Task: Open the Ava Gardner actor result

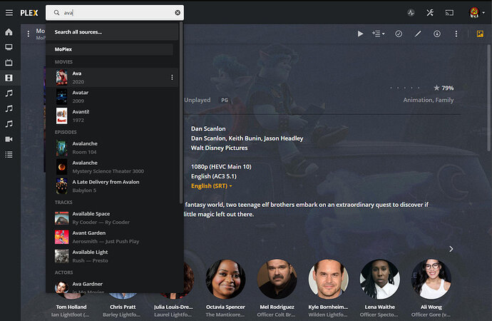Action: pos(113,286)
